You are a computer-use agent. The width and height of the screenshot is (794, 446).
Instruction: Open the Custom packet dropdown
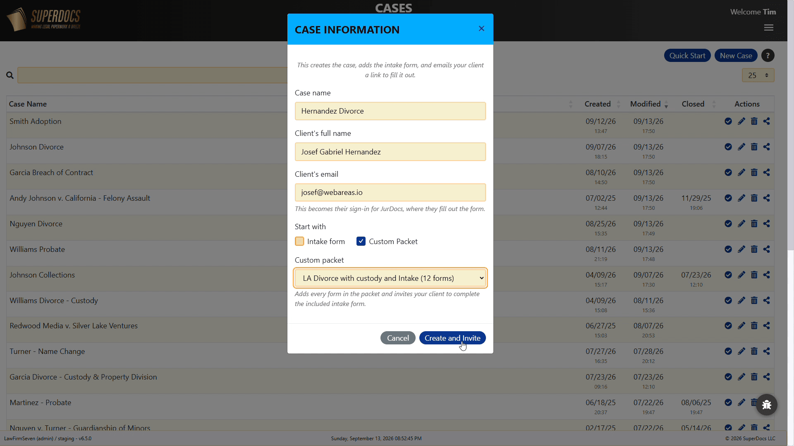pyautogui.click(x=390, y=278)
